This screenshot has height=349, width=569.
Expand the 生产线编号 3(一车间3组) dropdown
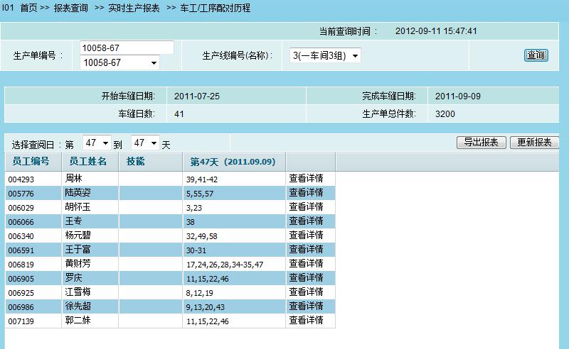(325, 55)
